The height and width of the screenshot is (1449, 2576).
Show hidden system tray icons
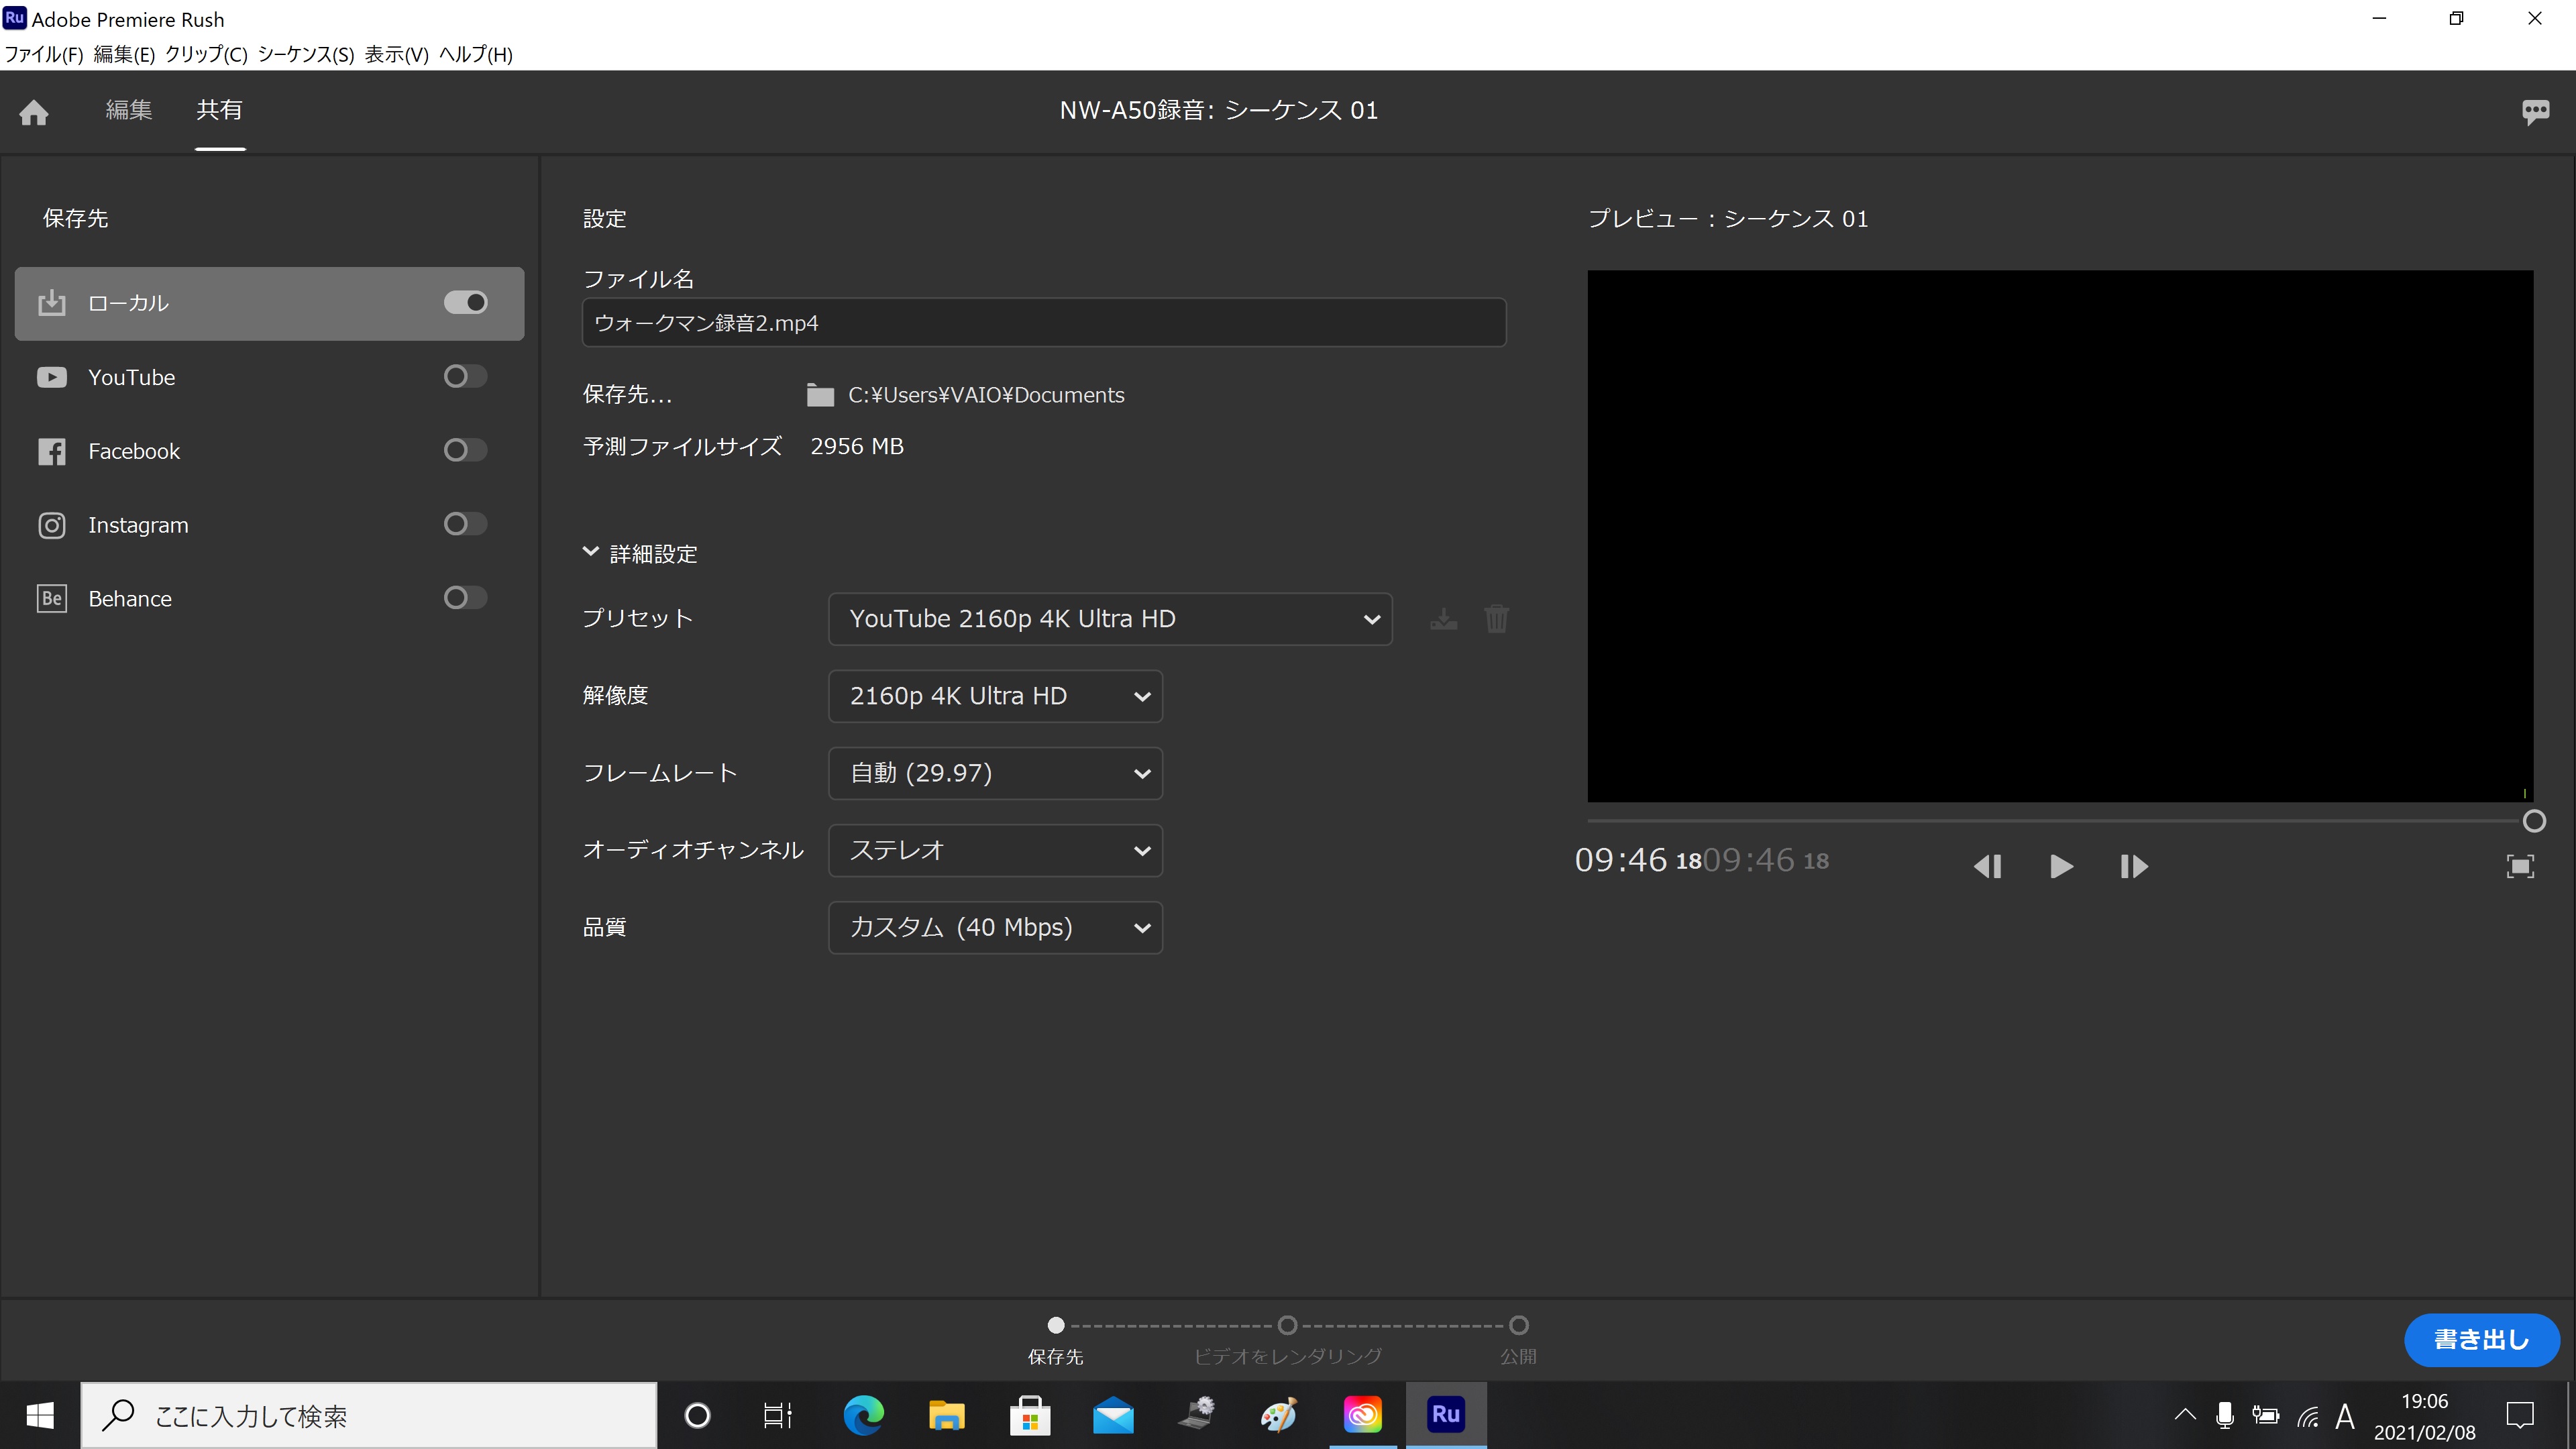[x=2185, y=1415]
